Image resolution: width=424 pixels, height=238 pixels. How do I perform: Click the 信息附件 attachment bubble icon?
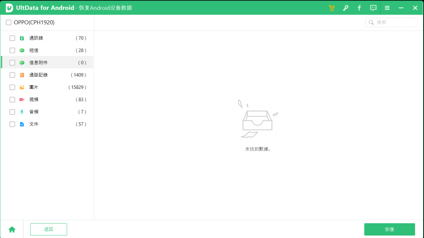point(22,63)
